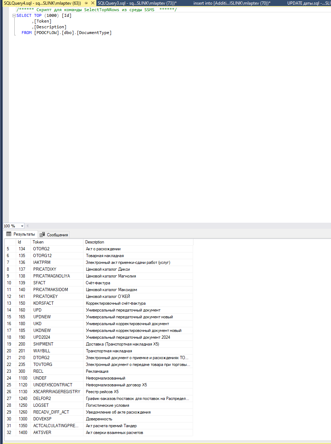Select the IAKTPRM token cell
Viewport: 331px width, 444px height.
pos(57,262)
